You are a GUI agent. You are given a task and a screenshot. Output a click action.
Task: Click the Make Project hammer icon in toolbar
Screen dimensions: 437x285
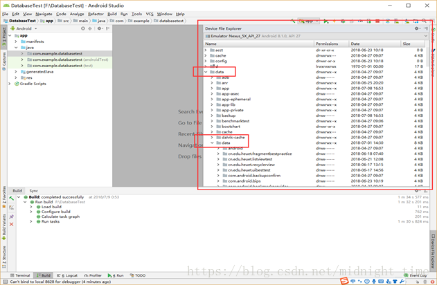(293, 21)
